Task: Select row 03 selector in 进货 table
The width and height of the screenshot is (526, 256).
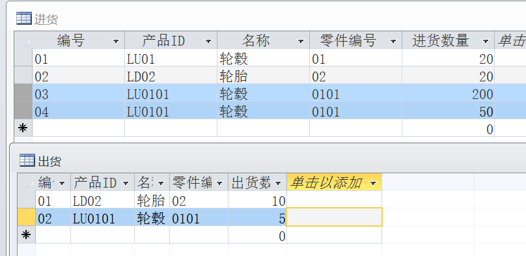Action: pos(23,92)
